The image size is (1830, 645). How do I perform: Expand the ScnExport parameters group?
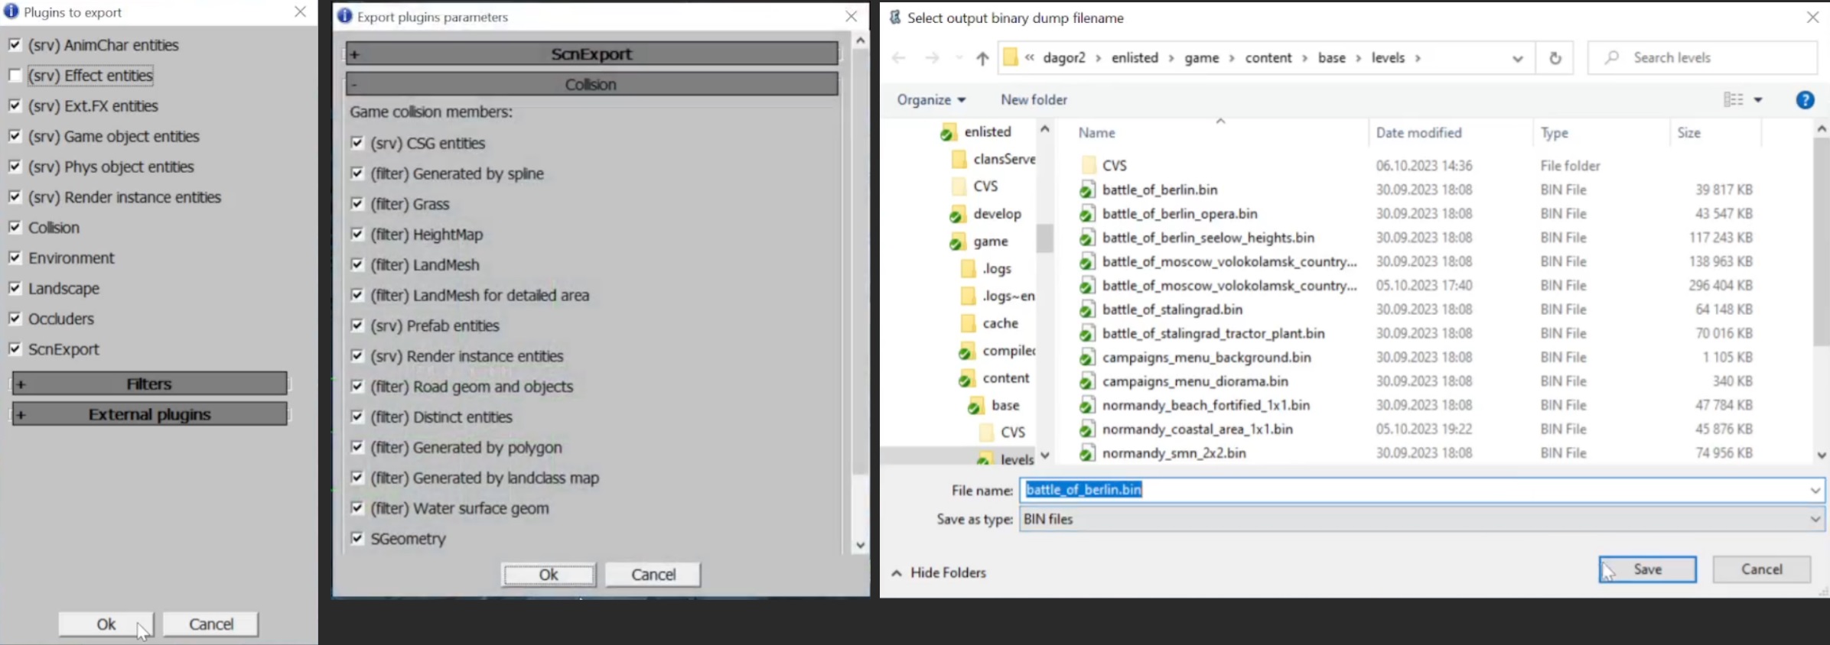click(591, 54)
